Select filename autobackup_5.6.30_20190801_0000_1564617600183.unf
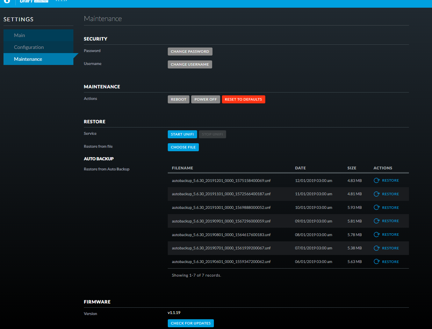Viewport: 432px width, 329px height. 221,235
